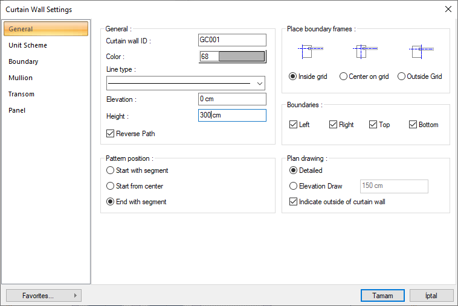
Task: Click the Curtain wall ID field
Action: pos(232,40)
